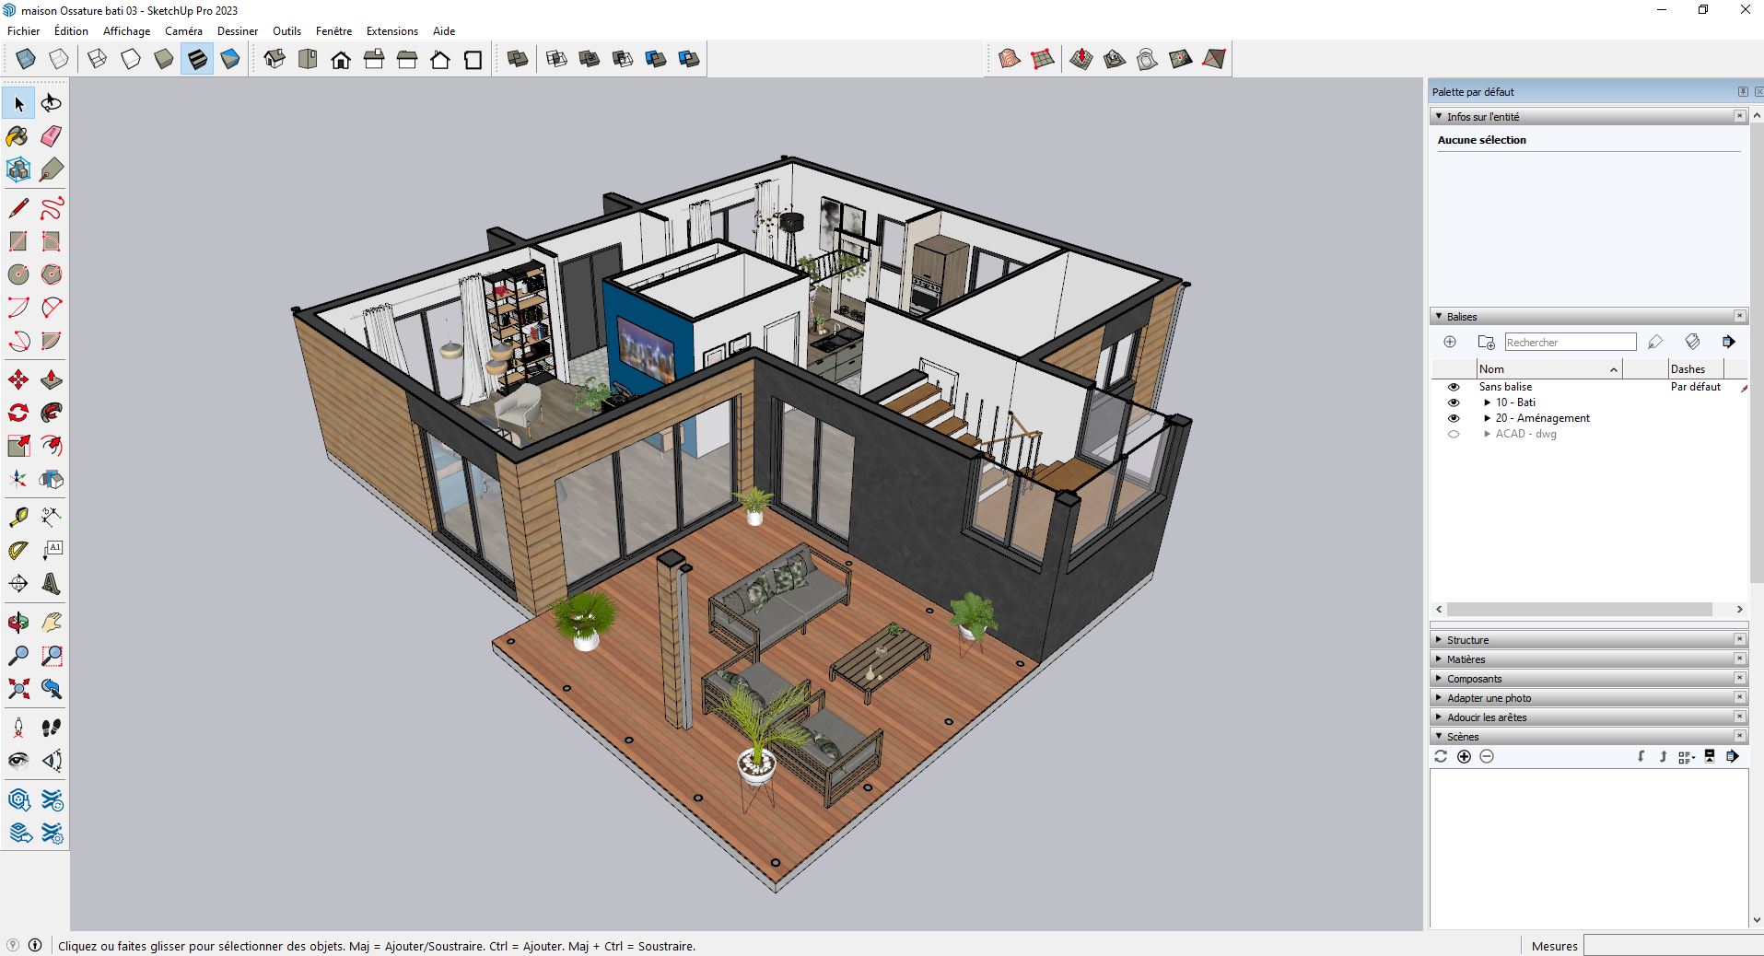Click the scene refresh button
The image size is (1764, 956).
click(1441, 756)
